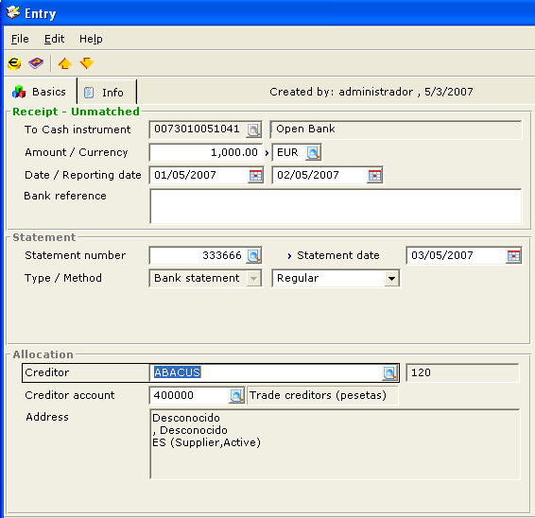
Task: Expand the Regular method dropdown
Action: 391,279
